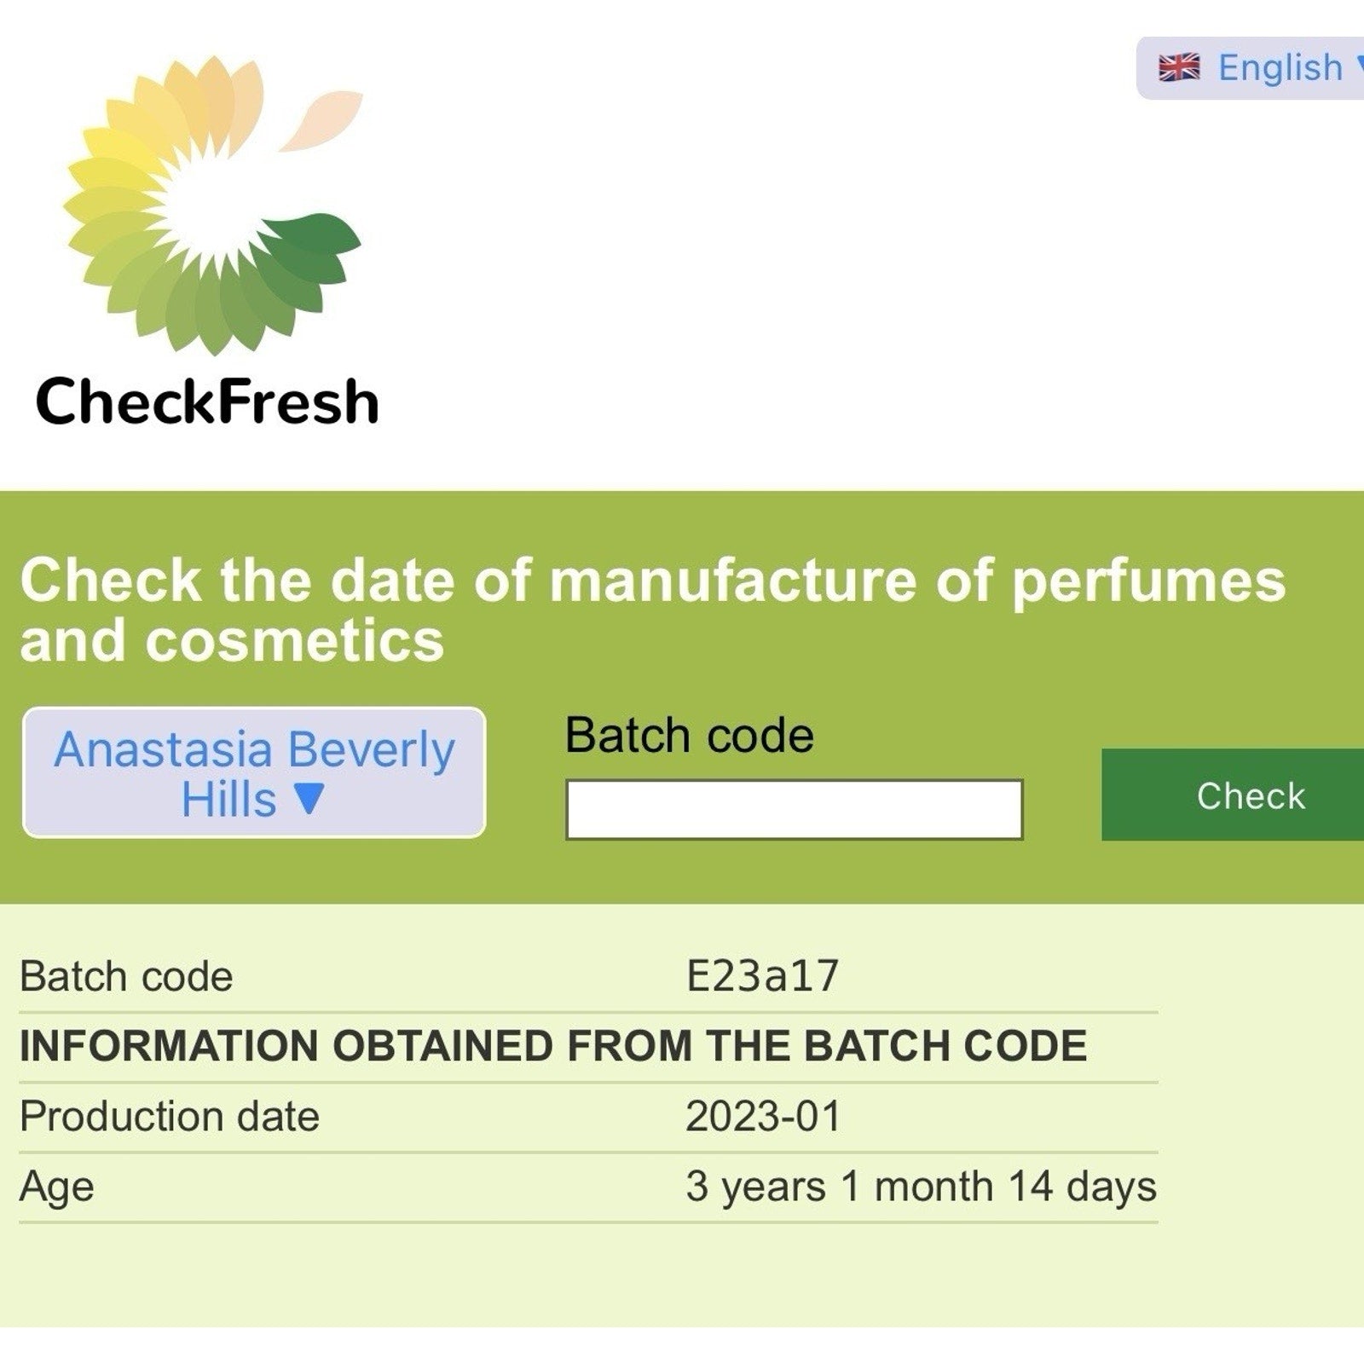Open the English language selector
The image size is (1364, 1364).
coord(1279,68)
